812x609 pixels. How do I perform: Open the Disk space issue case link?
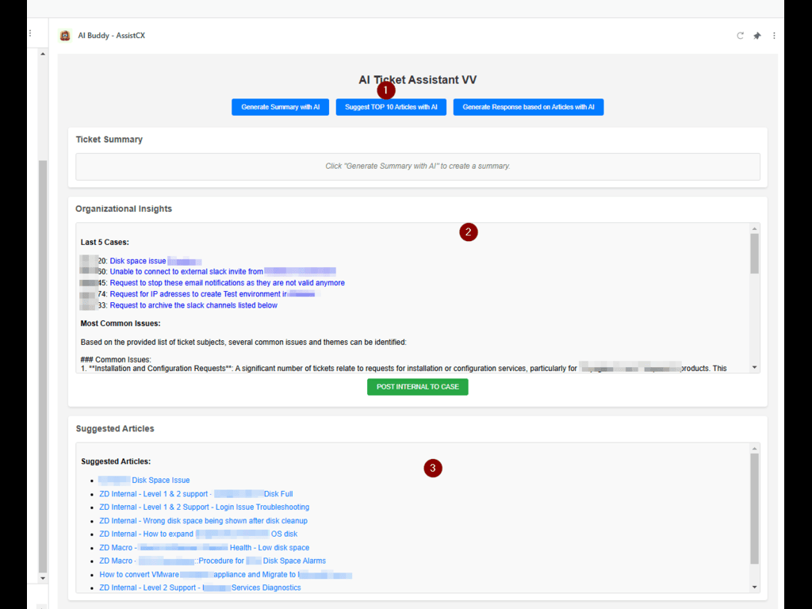point(138,261)
